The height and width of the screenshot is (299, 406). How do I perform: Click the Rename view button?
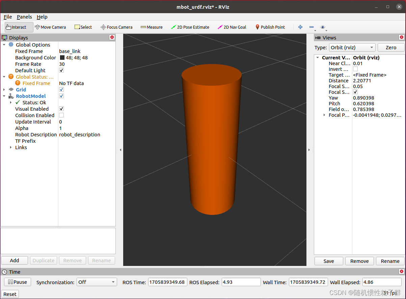pos(390,261)
